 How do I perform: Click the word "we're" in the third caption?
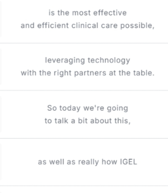point(94,108)
